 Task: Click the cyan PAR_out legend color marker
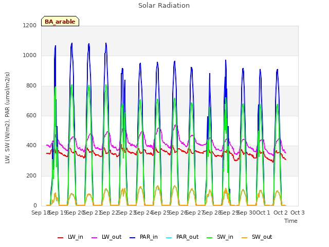tap(169, 238)
